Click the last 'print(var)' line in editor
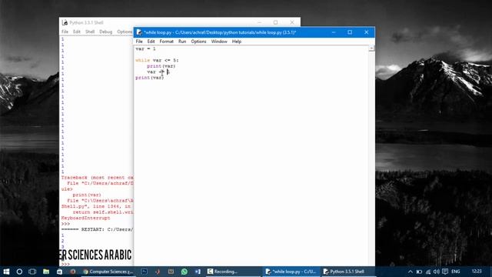492x277 pixels. click(150, 78)
